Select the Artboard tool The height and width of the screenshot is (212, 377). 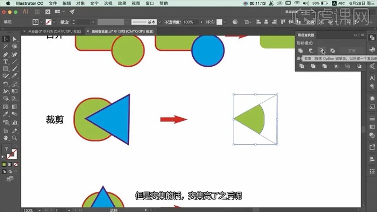pyautogui.click(x=5, y=131)
